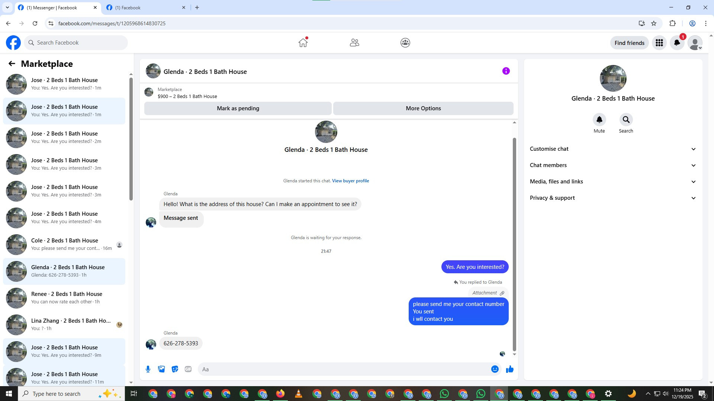Image resolution: width=714 pixels, height=401 pixels.
Task: Open the GIF picker
Action: tap(188, 369)
